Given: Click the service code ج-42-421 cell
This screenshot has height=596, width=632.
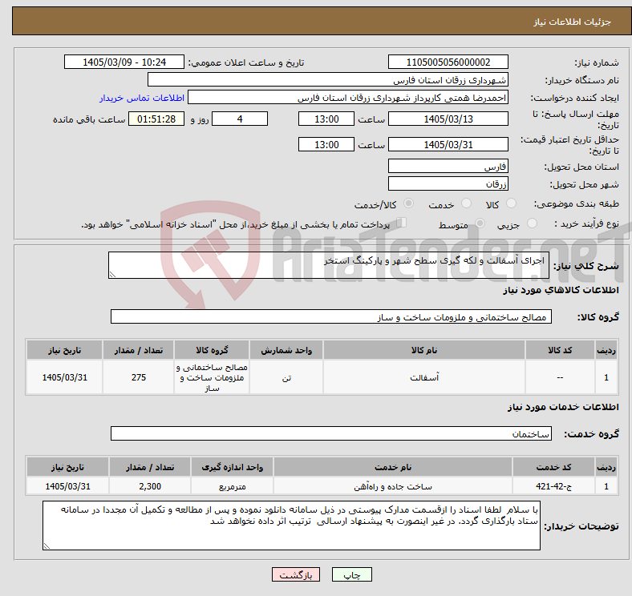Looking at the screenshot, I should click(x=554, y=486).
